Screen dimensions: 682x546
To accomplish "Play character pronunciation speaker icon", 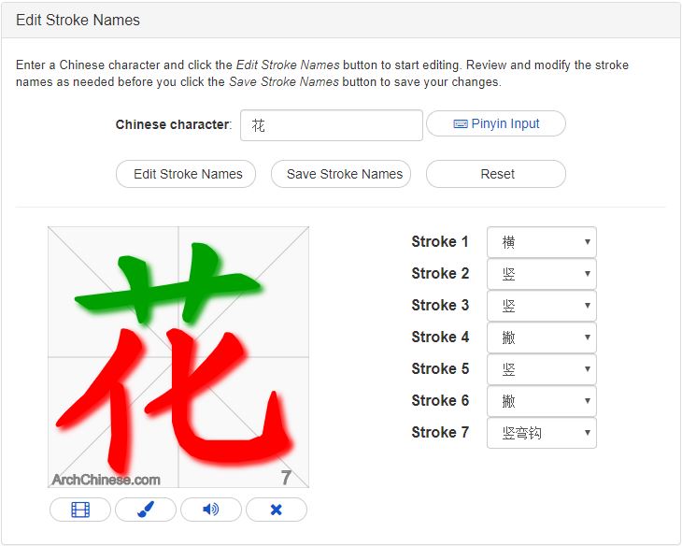I will pyautogui.click(x=211, y=510).
